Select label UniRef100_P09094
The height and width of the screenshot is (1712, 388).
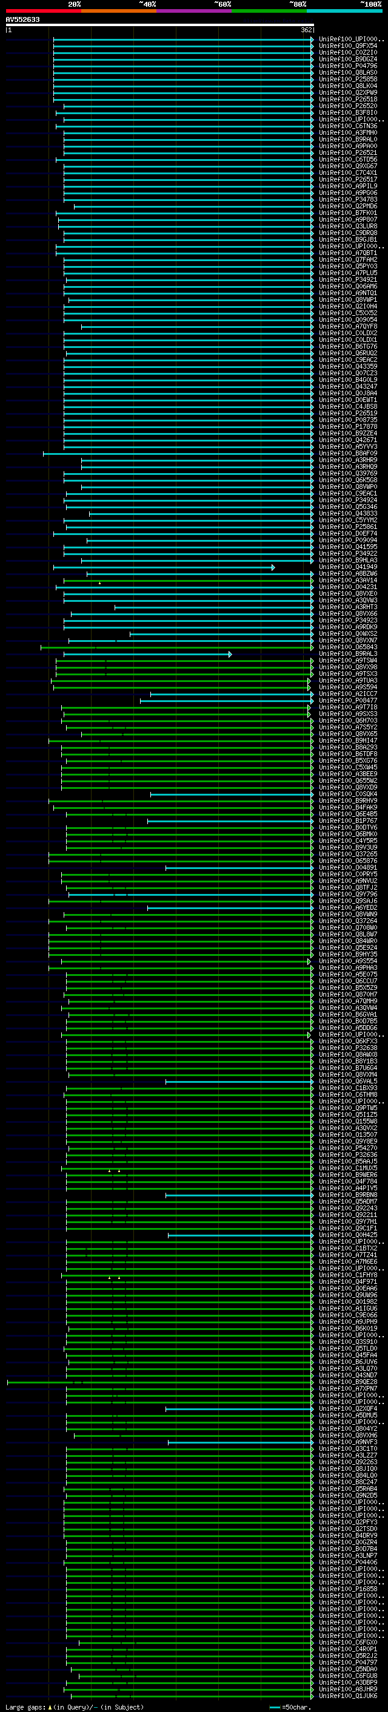(x=348, y=541)
